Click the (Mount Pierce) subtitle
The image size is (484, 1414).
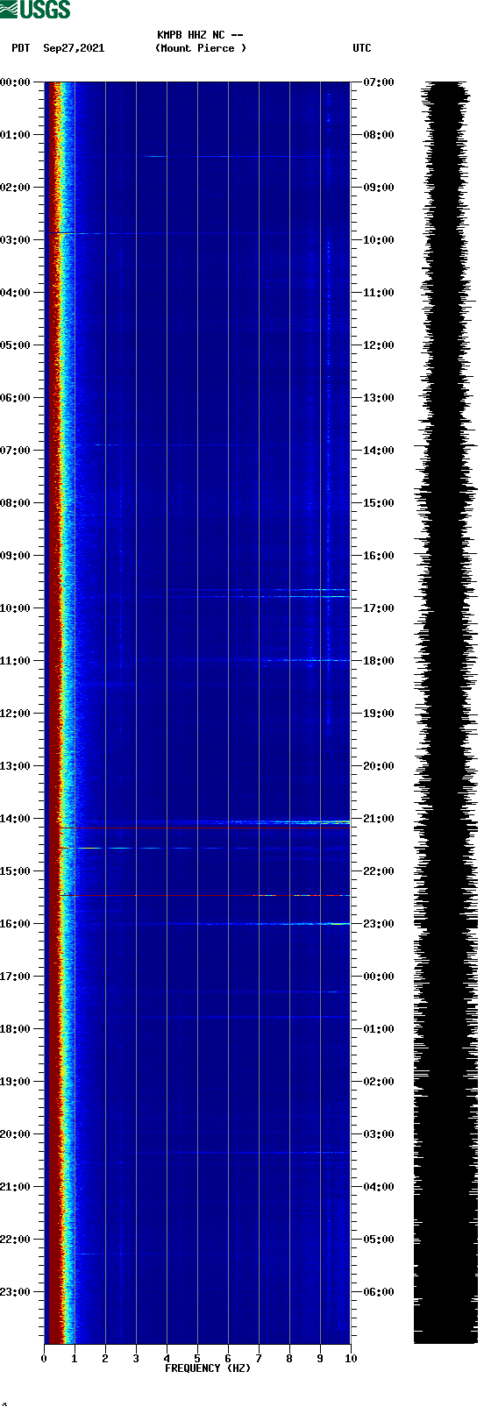tap(201, 48)
